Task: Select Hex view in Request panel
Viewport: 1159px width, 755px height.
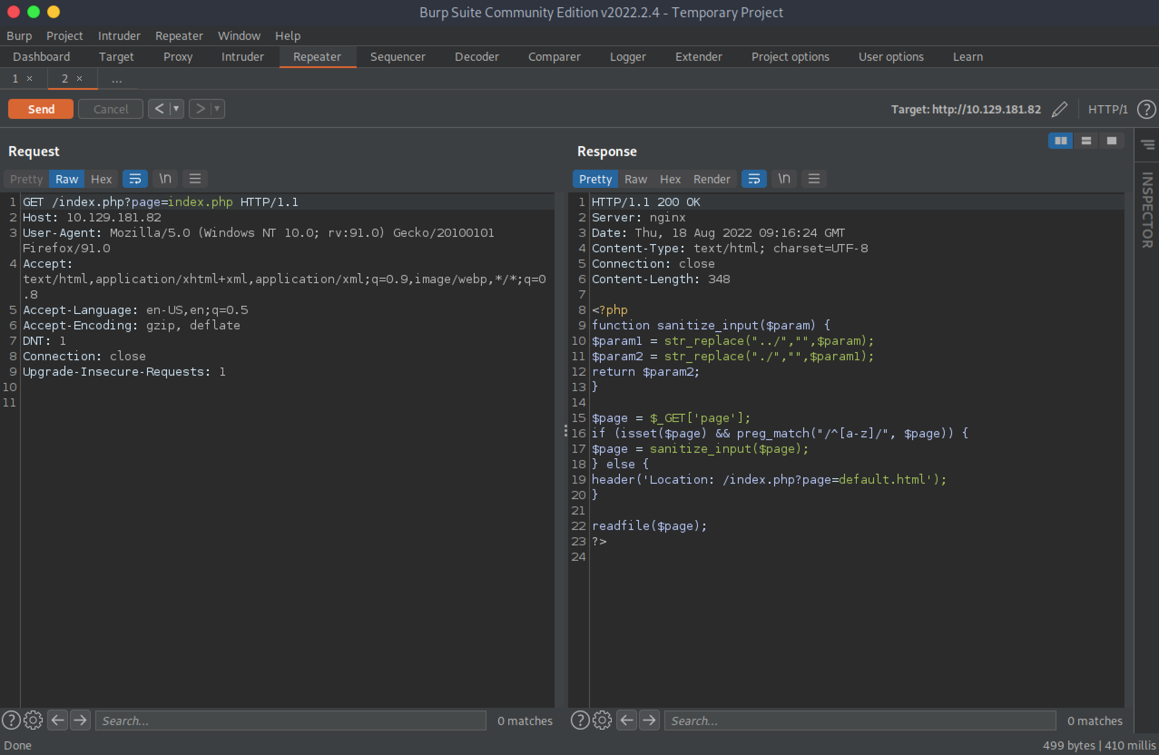Action: 101,179
